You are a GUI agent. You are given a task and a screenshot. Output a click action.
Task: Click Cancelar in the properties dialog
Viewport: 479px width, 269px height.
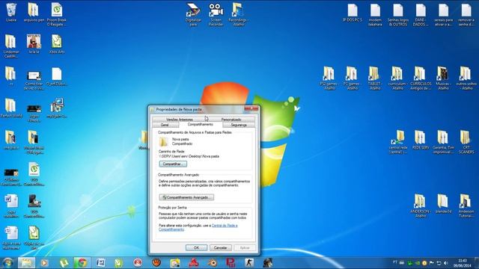220,247
